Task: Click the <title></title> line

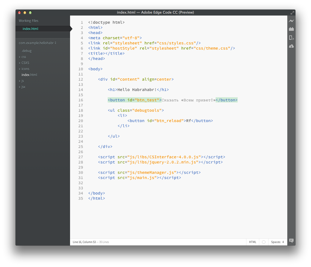Action: click(106, 53)
